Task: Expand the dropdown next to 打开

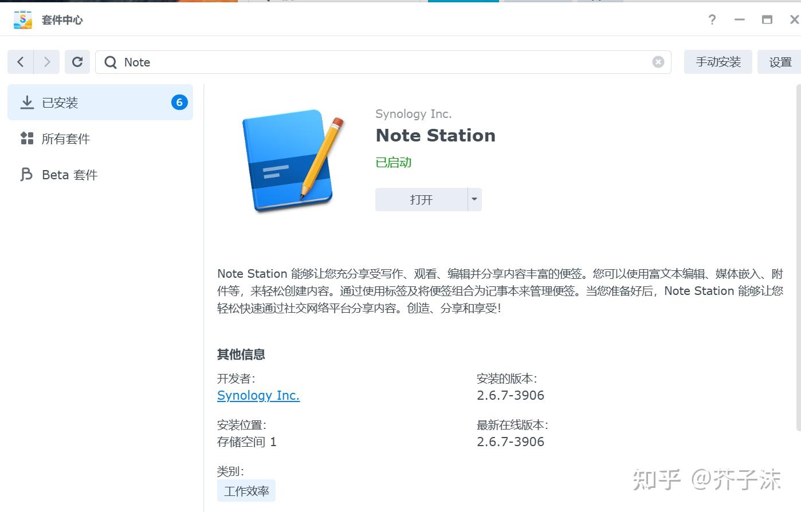Action: (474, 199)
